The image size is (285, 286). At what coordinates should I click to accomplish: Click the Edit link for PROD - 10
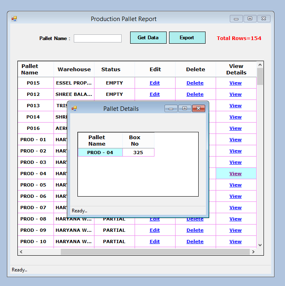[154, 242]
